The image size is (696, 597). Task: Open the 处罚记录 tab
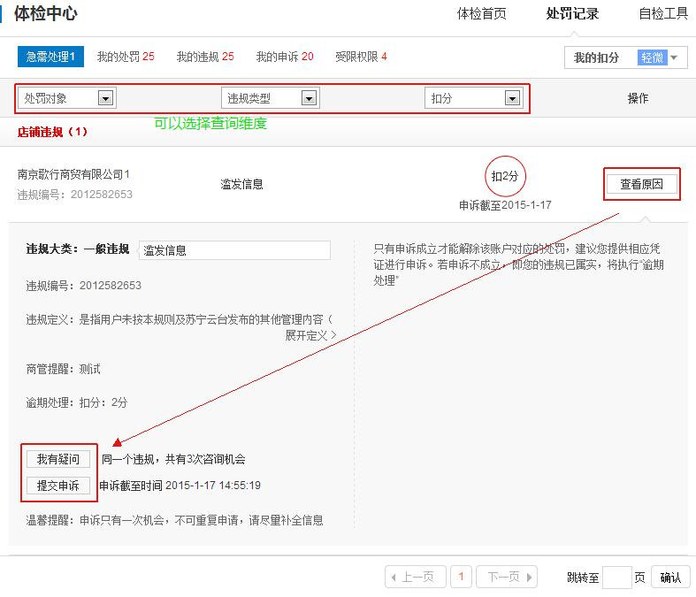pos(572,13)
